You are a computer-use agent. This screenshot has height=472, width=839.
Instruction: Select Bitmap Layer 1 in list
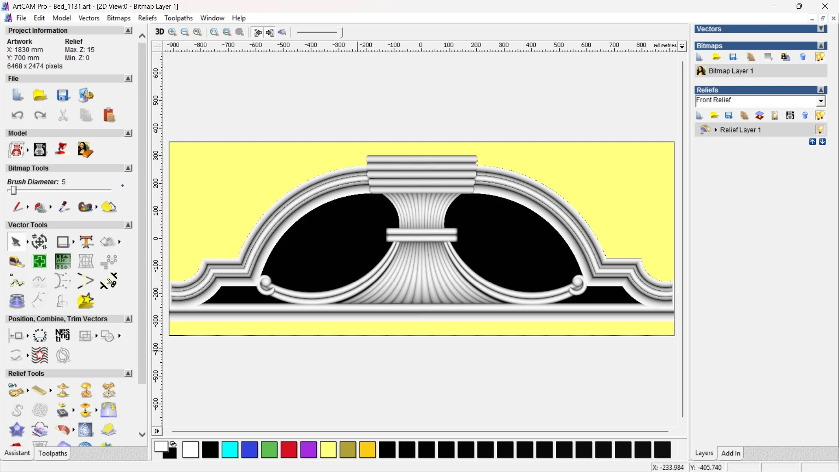[x=731, y=71]
